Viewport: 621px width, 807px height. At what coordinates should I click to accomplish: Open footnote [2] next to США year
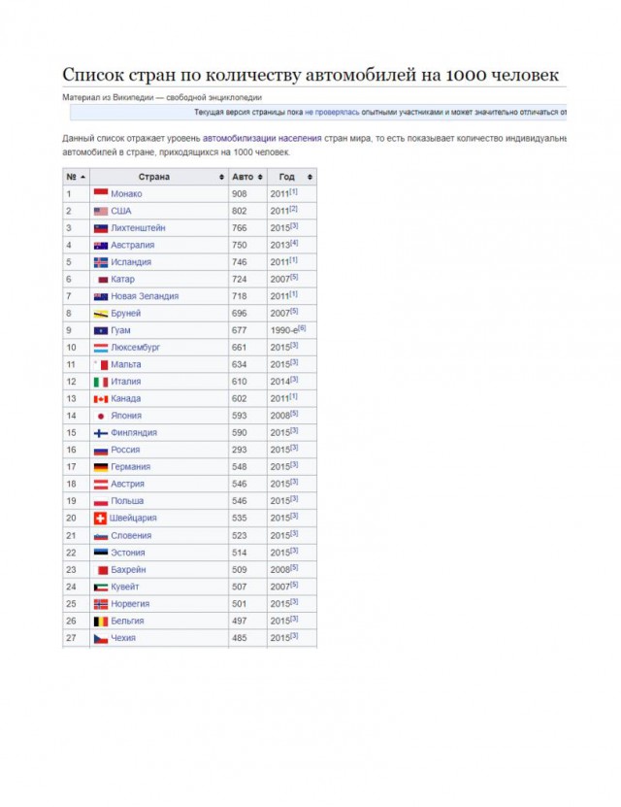click(294, 209)
